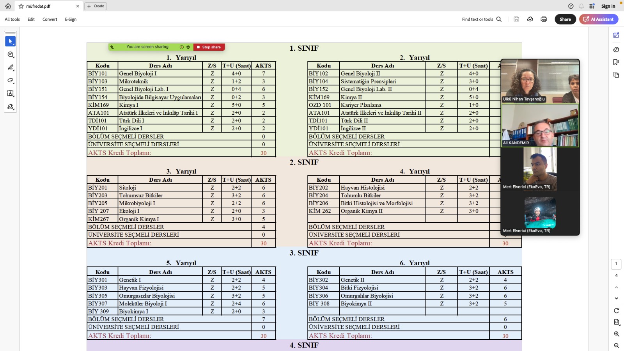Open the AI Assistant
Screen dimensions: 624x351
tap(599, 19)
